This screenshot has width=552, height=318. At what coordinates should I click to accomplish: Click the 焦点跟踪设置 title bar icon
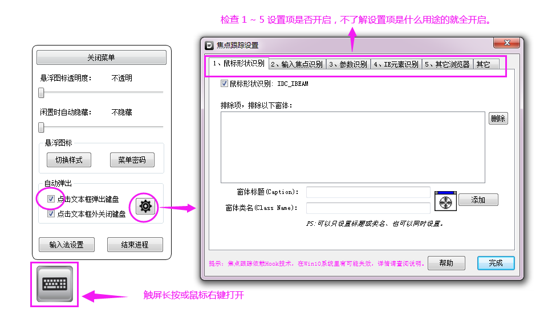209,45
